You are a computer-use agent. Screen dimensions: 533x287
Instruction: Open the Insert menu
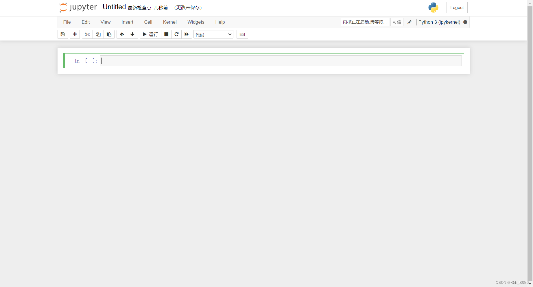[128, 22]
